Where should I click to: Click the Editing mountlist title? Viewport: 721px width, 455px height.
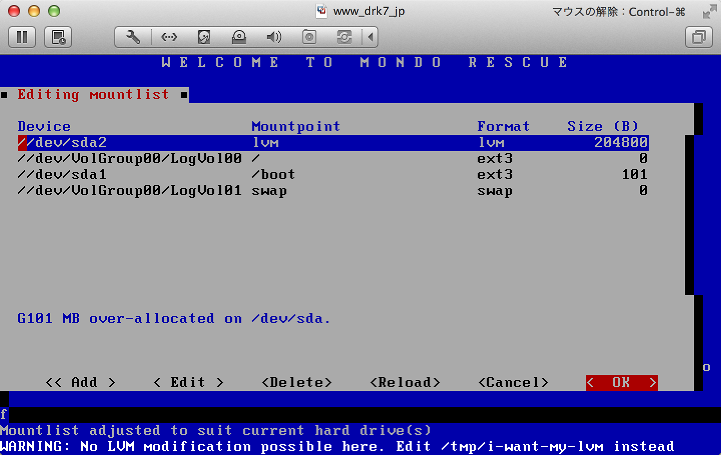(x=94, y=94)
